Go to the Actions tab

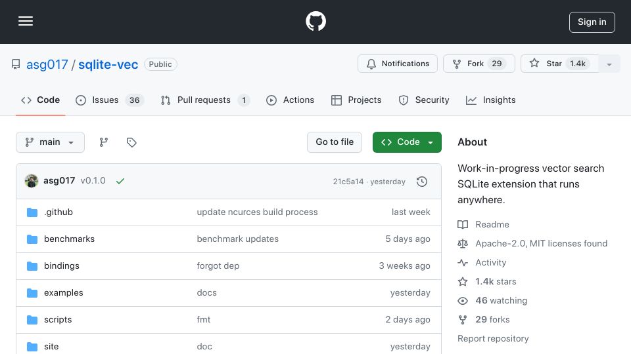tap(290, 100)
